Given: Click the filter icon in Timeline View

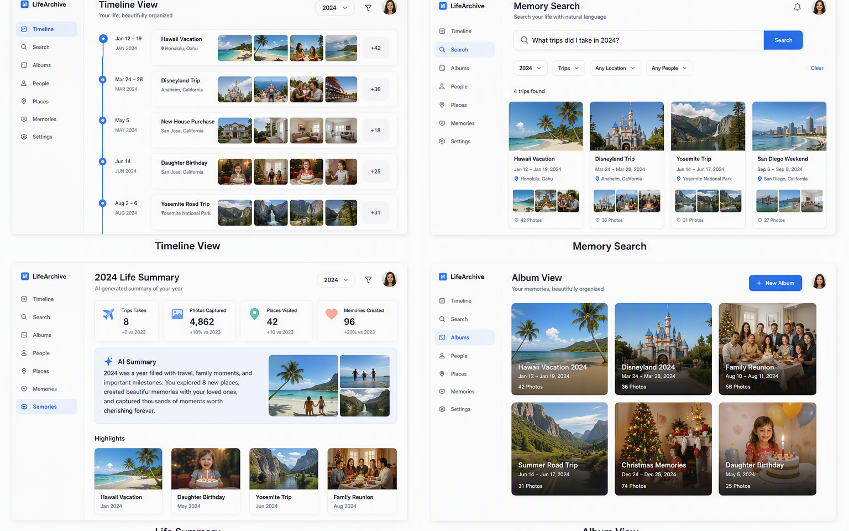Looking at the screenshot, I should click(x=368, y=8).
